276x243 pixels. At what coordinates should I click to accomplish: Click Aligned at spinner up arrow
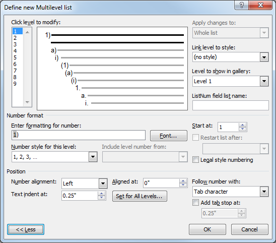tap(183, 181)
